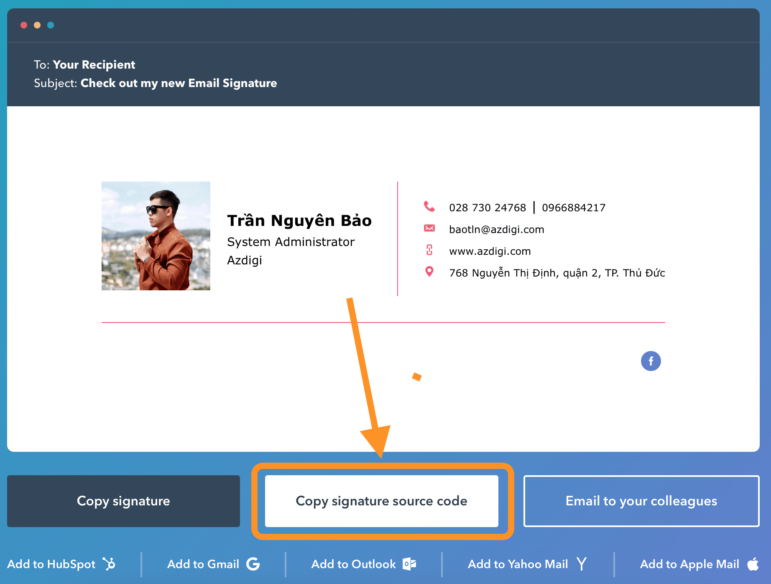Click the pink phone handset icon
The image size is (771, 584).
point(429,207)
